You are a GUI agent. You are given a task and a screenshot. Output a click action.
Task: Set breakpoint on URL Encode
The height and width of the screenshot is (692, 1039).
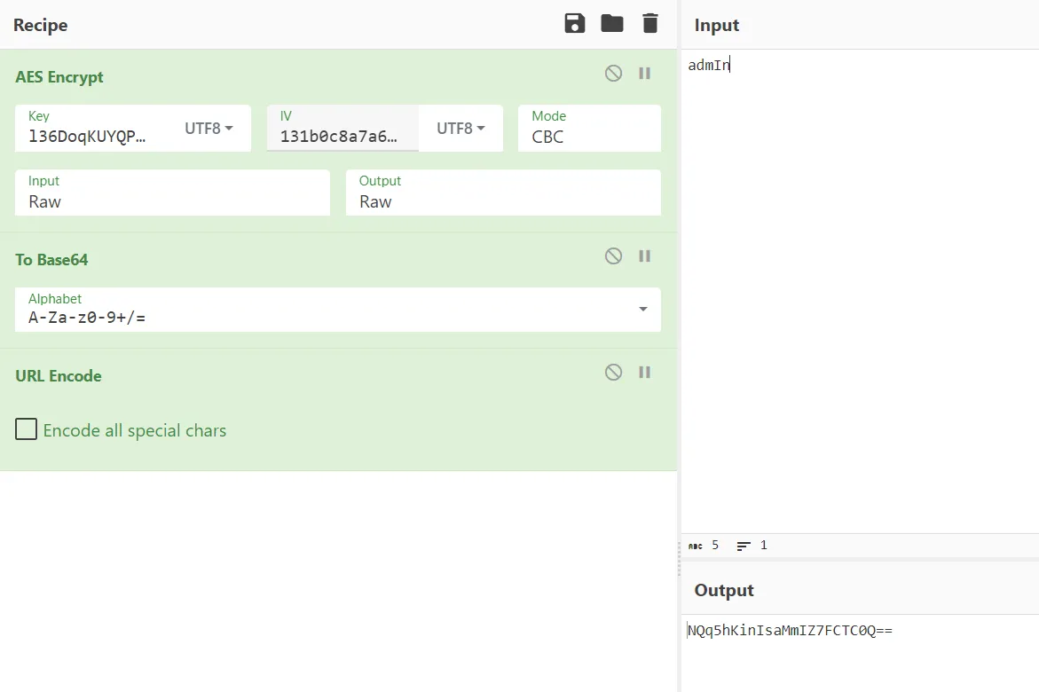645,373
